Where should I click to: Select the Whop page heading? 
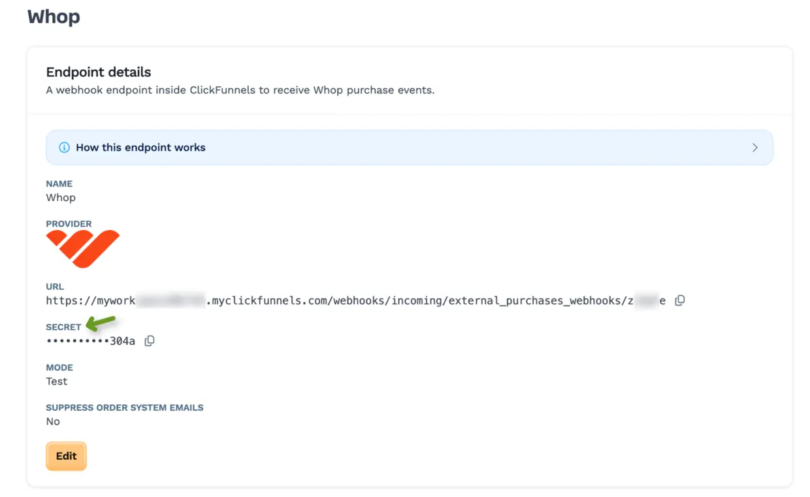pos(54,16)
